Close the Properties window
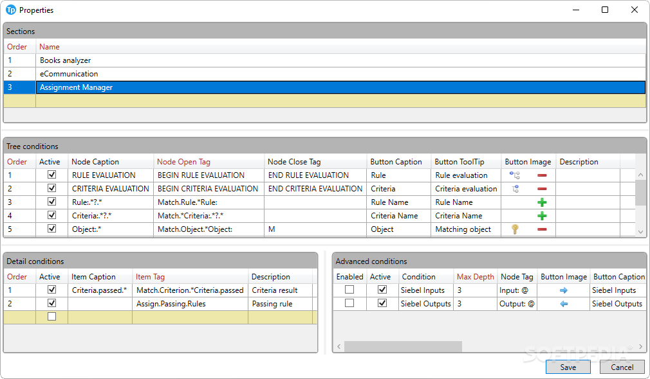Image resolution: width=650 pixels, height=379 pixels. pos(635,10)
